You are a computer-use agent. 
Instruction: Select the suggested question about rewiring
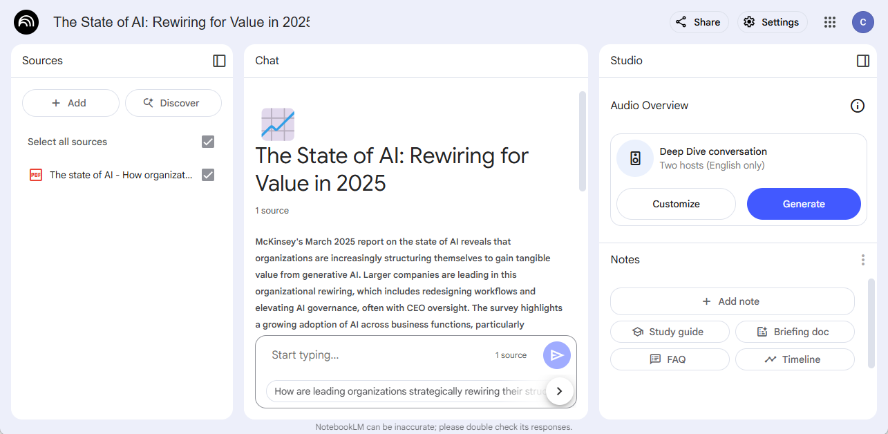406,391
